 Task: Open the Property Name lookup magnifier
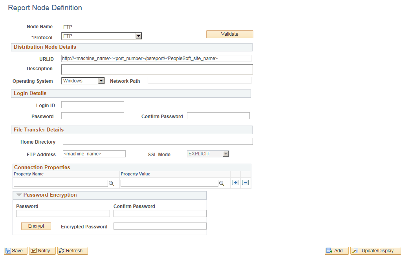(112, 183)
